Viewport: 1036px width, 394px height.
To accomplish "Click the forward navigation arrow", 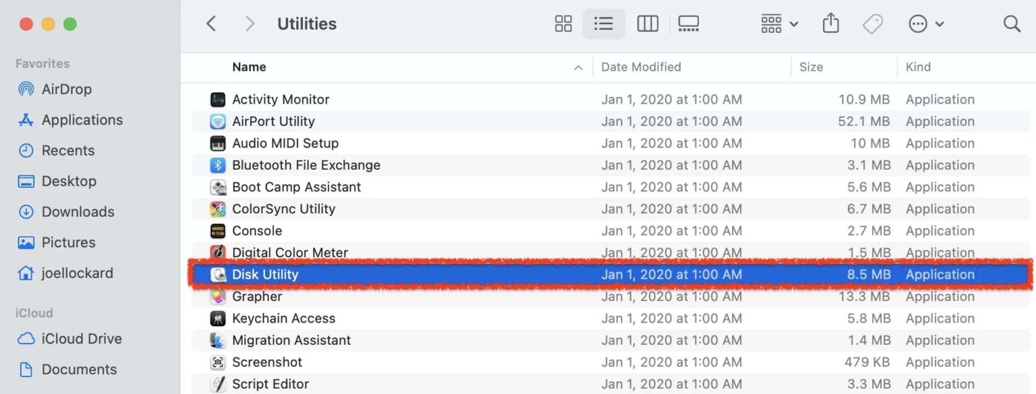I will [x=250, y=23].
